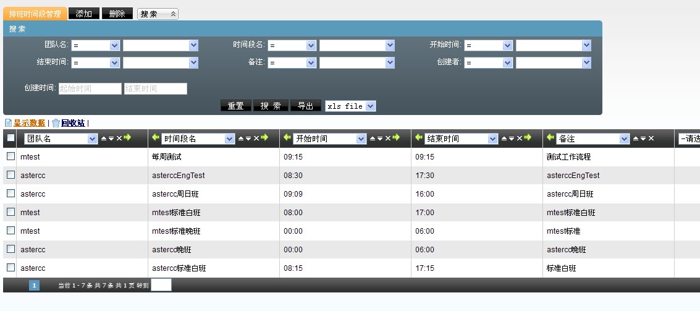This screenshot has height=311, width=700.
Task: Click the recycle bin icon beside 回收站
Action: coord(56,123)
